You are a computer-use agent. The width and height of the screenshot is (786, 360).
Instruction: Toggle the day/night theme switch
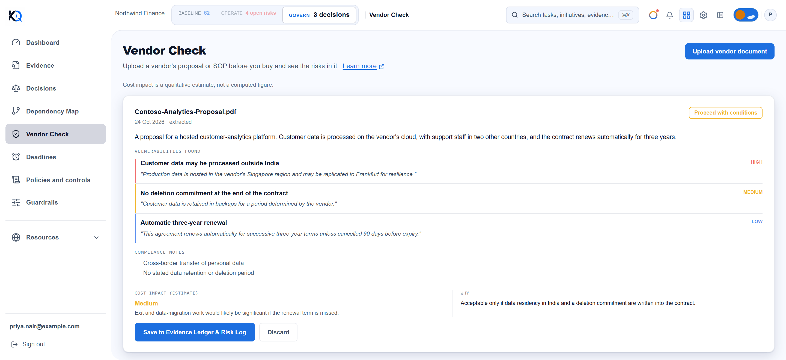click(745, 15)
